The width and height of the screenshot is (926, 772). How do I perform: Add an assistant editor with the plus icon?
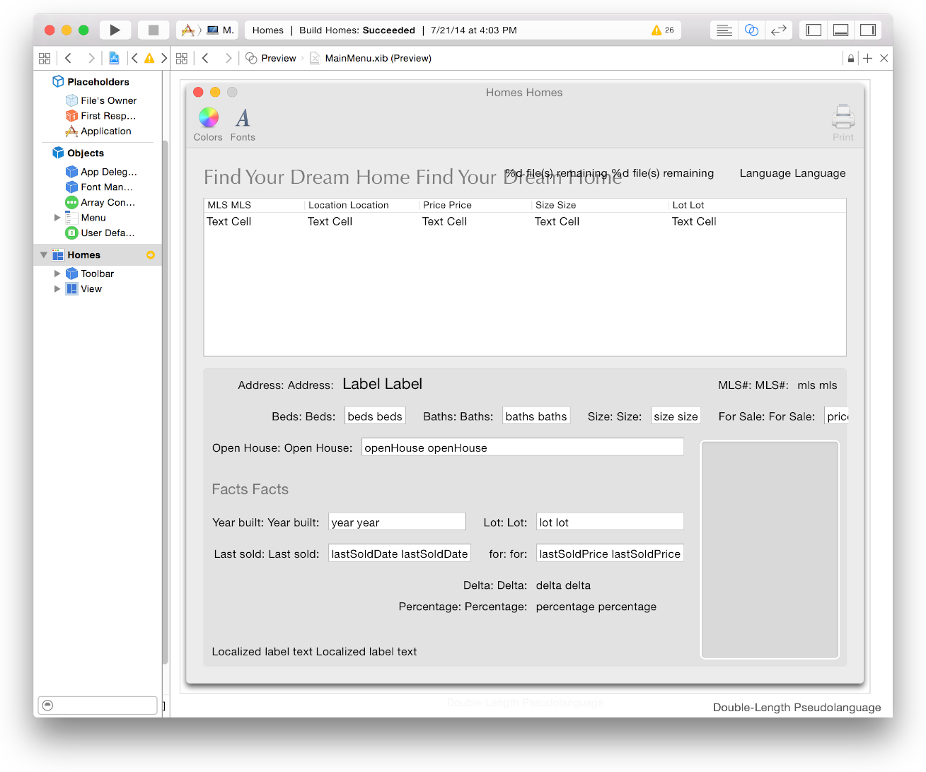tap(867, 59)
